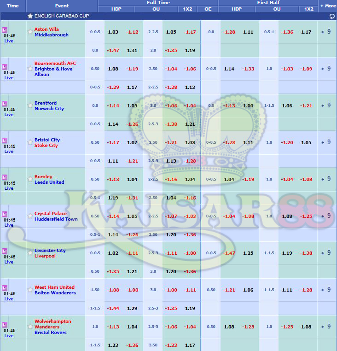Click the First Half header

tap(268, 3)
